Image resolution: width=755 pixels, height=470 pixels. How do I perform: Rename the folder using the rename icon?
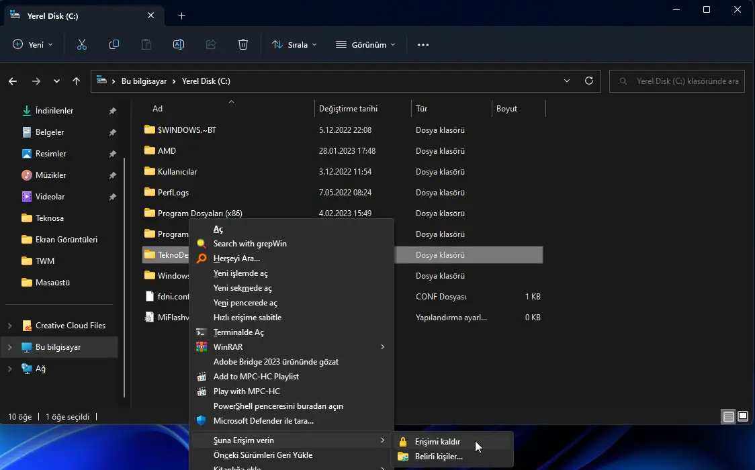click(x=179, y=44)
